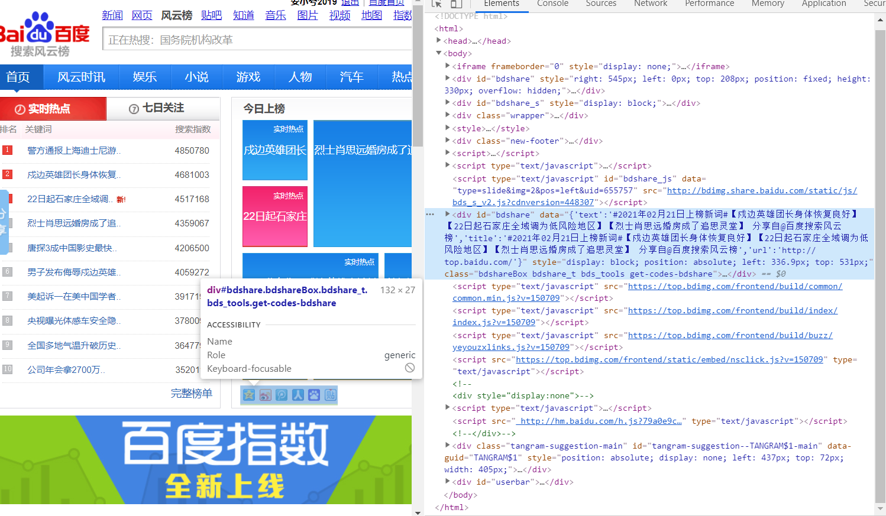Share to Renren icon
This screenshot has height=516, width=886.
298,395
